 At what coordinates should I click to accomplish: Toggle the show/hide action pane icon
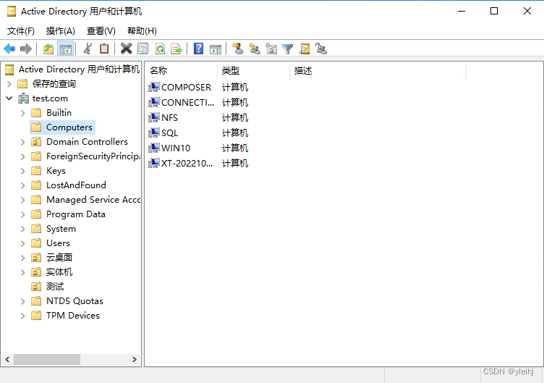point(216,49)
